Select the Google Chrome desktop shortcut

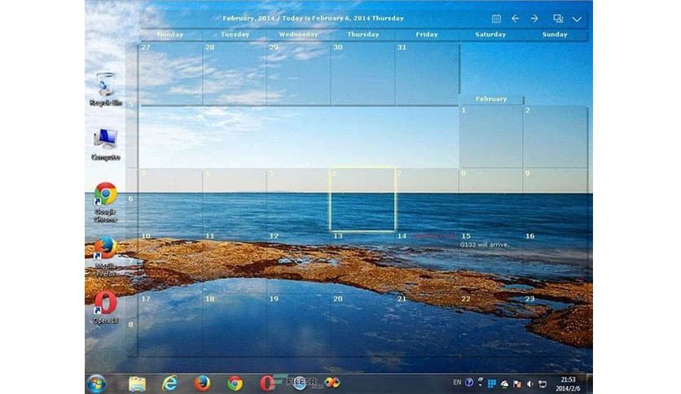[106, 203]
